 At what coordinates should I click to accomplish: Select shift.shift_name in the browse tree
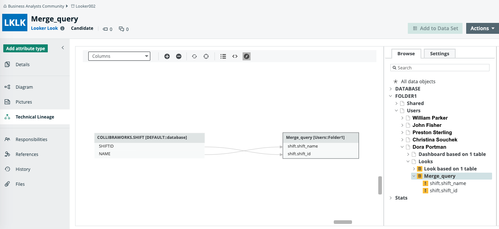448,183
